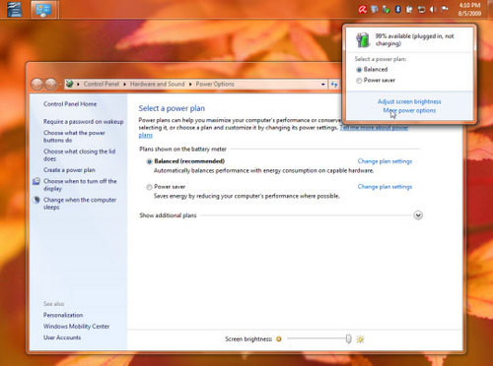
Task: Click Power Options breadcrumb segment
Action: 215,84
